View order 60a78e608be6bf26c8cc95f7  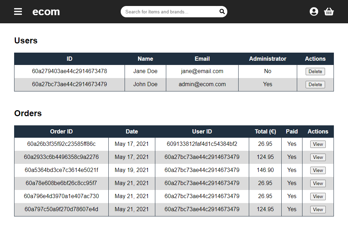click(318, 184)
